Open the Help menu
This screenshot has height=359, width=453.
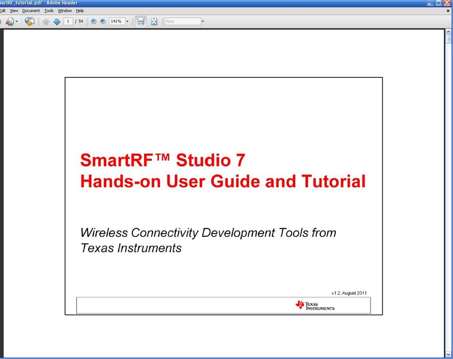[x=80, y=11]
